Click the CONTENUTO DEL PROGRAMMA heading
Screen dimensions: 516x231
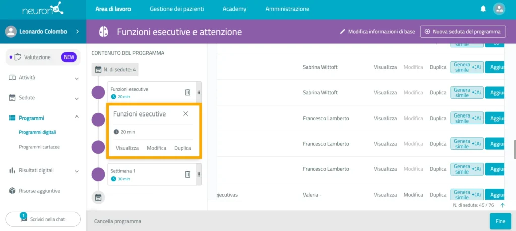pyautogui.click(x=127, y=53)
